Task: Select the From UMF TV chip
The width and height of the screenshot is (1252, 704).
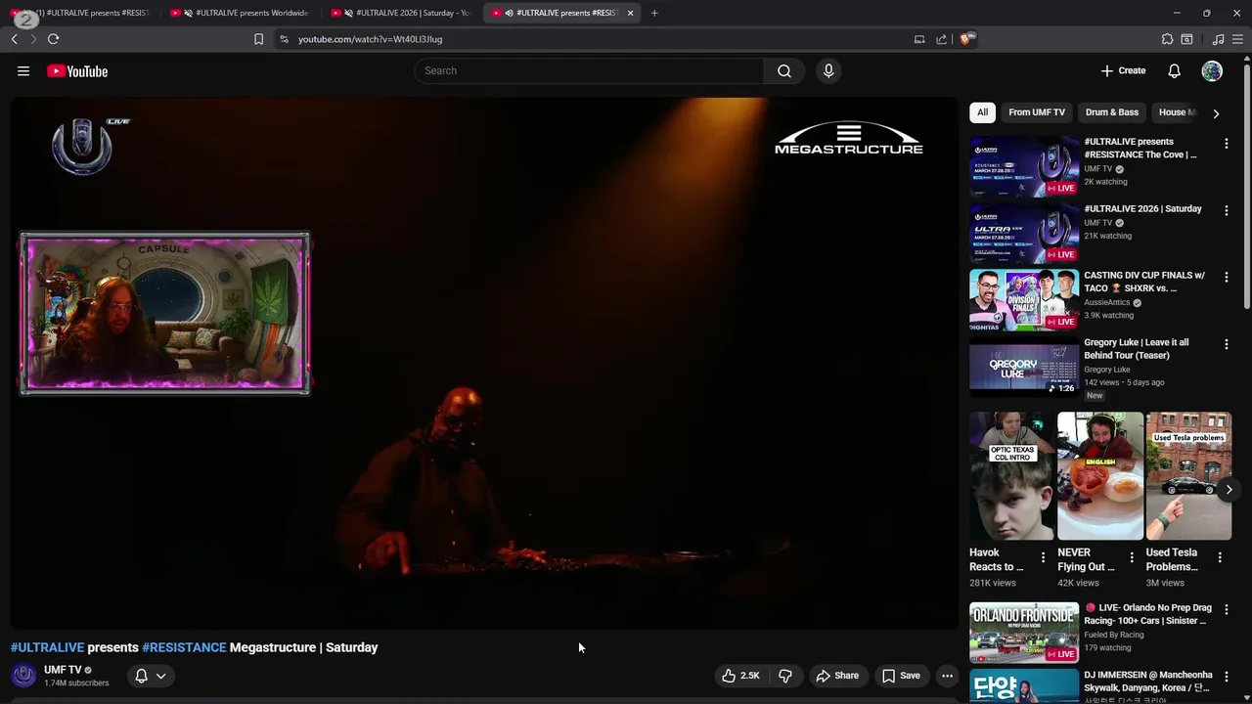Action: coord(1037,112)
